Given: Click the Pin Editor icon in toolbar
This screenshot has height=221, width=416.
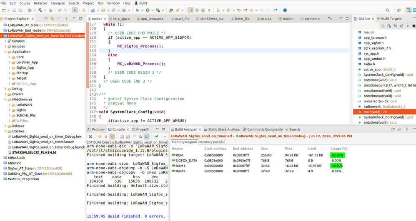Looking at the screenshot, I should 276,10.
